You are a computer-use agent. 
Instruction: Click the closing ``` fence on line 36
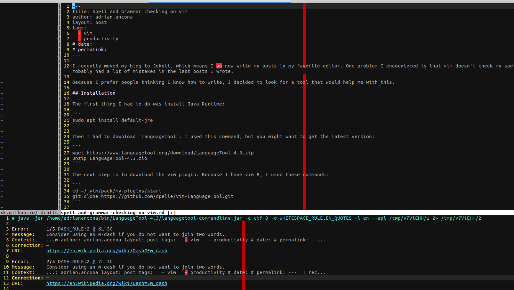tap(76, 202)
